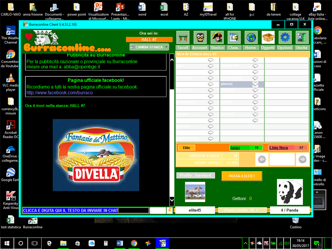Select the Cestino recycle bin icon
Image resolution: width=332 pixels, height=249 pixels.
[296, 223]
